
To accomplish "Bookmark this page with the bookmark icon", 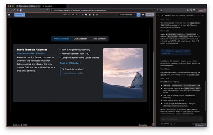I will click(47, 10).
